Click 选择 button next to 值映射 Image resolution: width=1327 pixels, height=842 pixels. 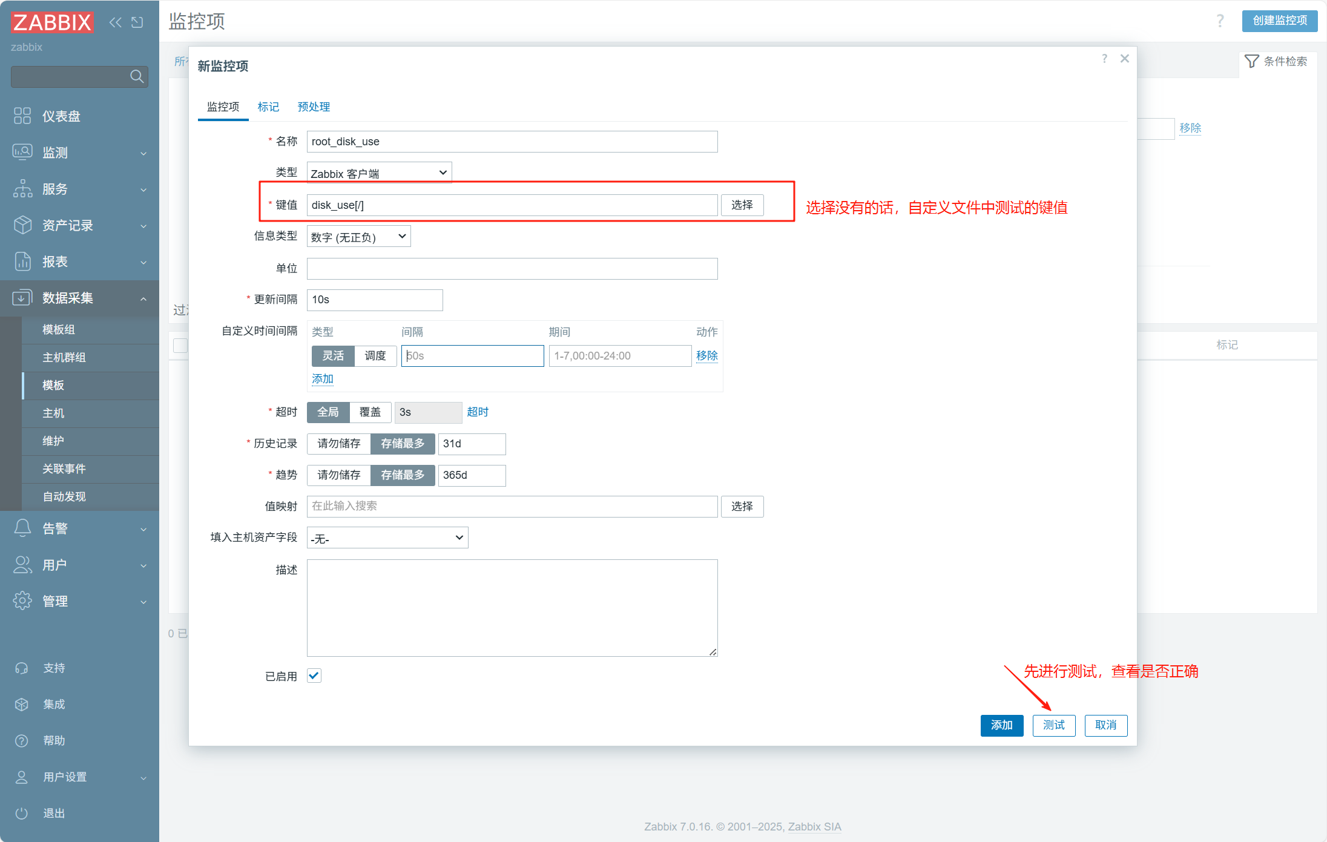click(742, 507)
